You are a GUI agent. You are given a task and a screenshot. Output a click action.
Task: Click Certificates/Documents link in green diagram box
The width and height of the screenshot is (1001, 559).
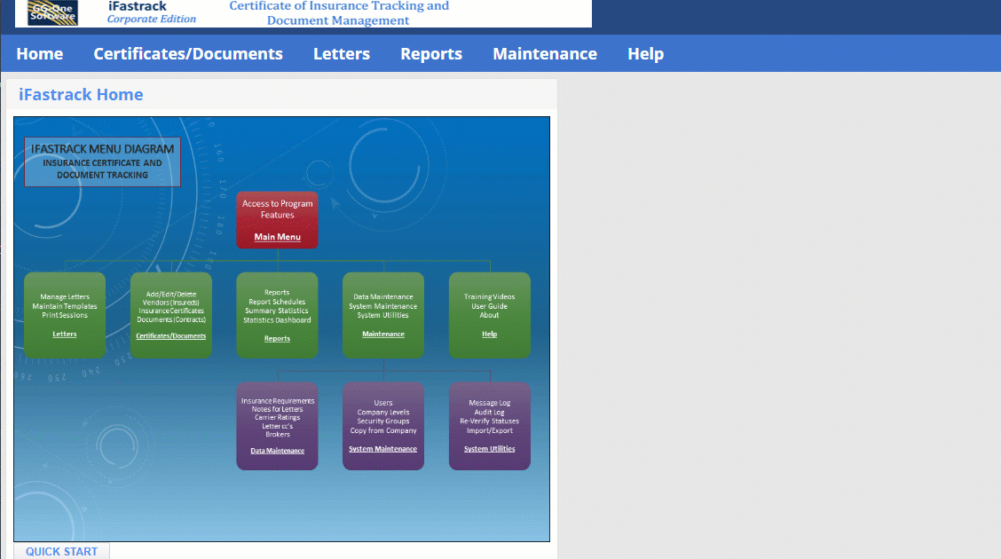click(171, 335)
